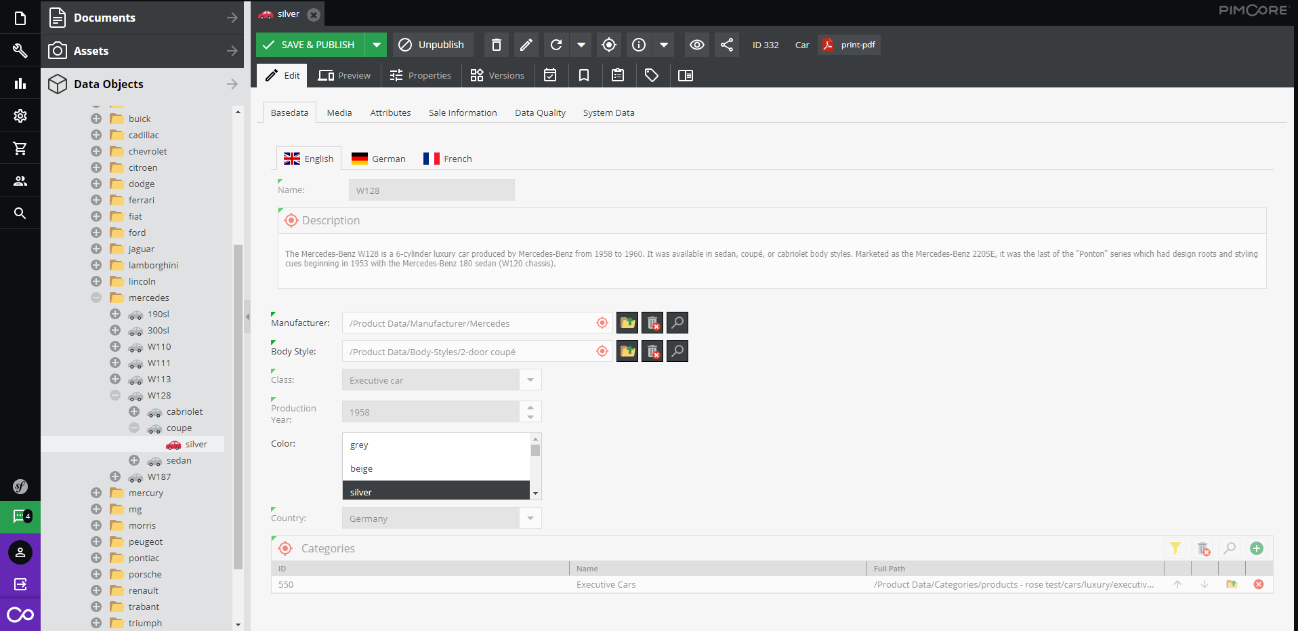Viewport: 1298px width, 631px height.
Task: Expand the W110 tree node
Action: pos(115,346)
